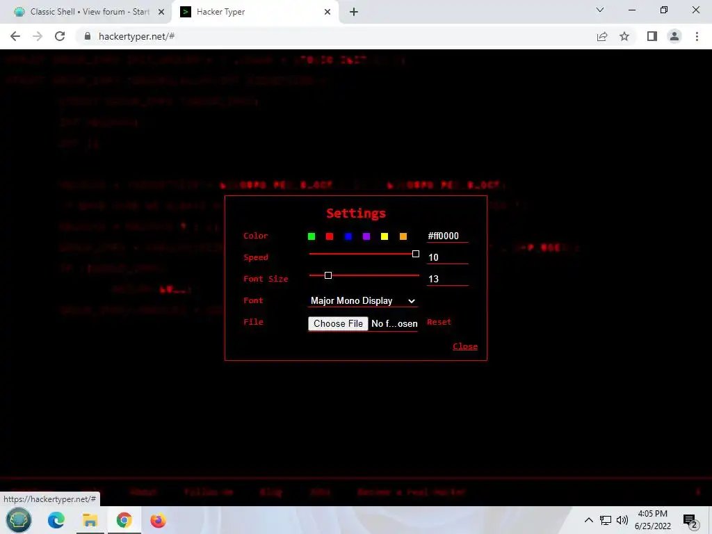This screenshot has width=712, height=534.
Task: Open the volume tray icon
Action: tap(622, 520)
